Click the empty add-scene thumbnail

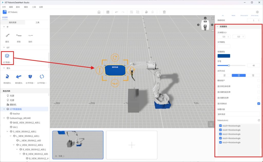[131, 145]
